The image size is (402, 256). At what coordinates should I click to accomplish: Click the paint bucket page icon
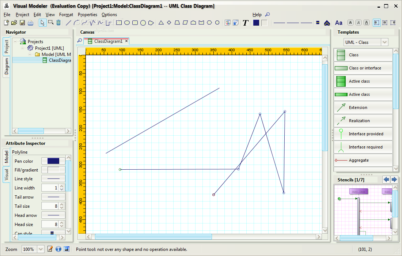(x=236, y=23)
